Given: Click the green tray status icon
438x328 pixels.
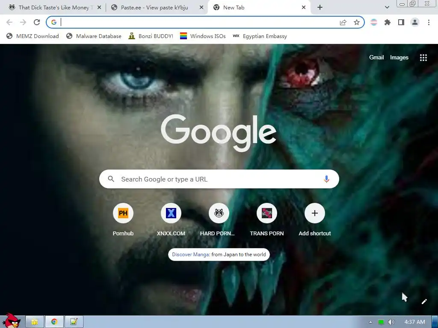Looking at the screenshot, I should 381,322.
